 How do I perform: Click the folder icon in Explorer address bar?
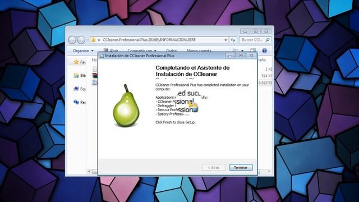94,40
